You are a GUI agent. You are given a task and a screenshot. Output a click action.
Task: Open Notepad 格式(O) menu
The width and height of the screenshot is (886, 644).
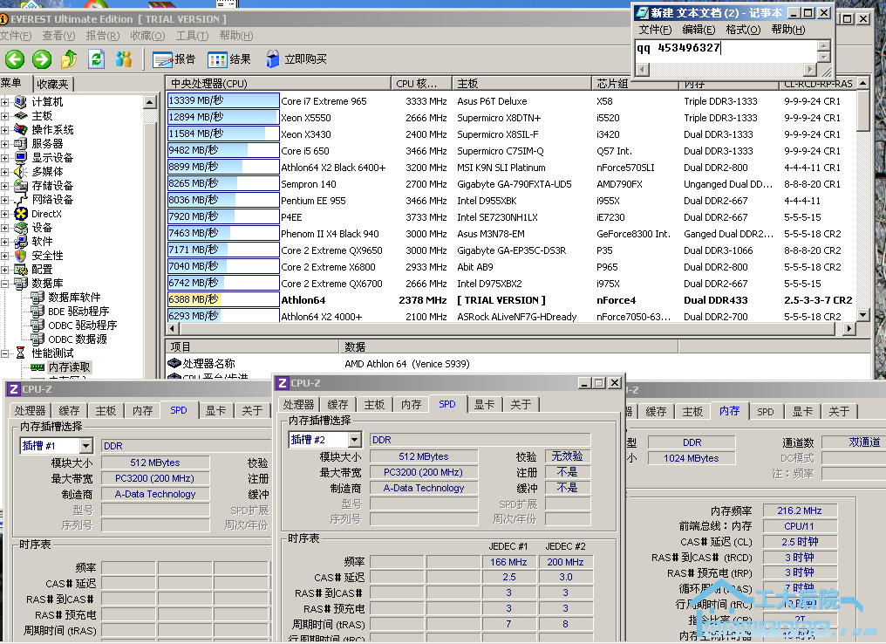(743, 30)
